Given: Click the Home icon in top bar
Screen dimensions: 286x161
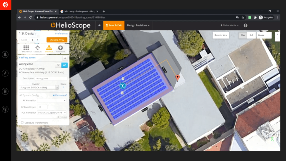Looking at the screenshot, I should click(x=99, y=25).
